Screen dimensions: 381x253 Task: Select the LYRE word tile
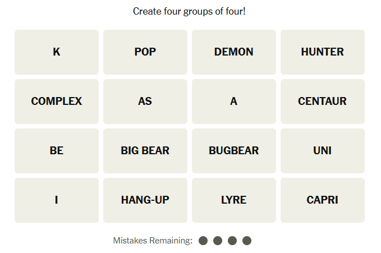tap(234, 200)
